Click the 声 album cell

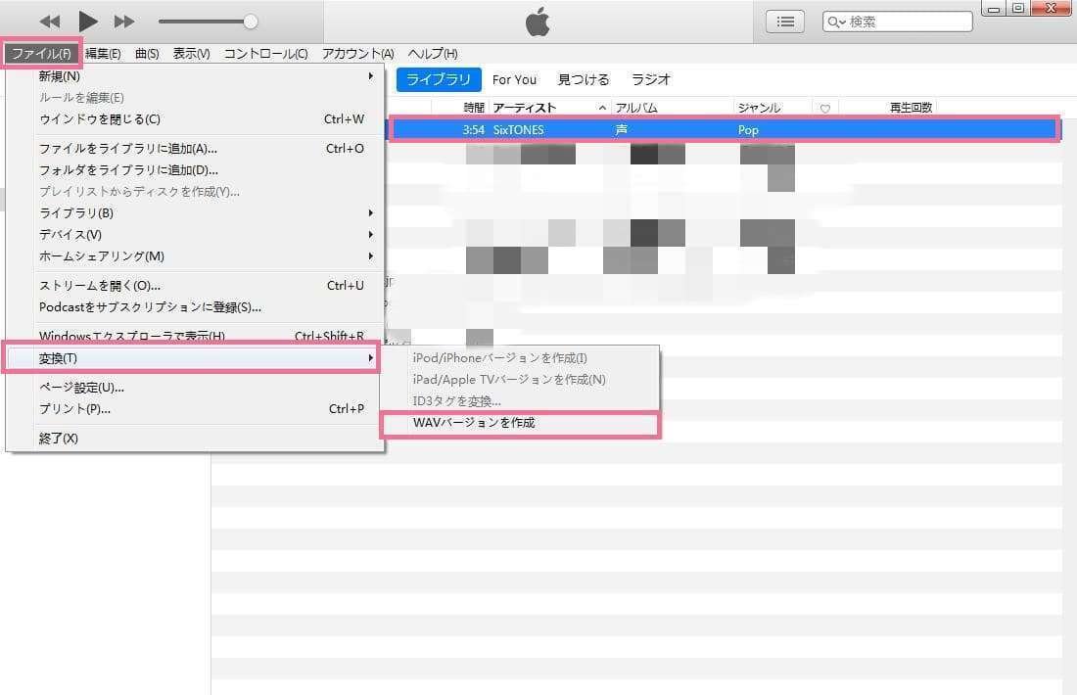(621, 129)
